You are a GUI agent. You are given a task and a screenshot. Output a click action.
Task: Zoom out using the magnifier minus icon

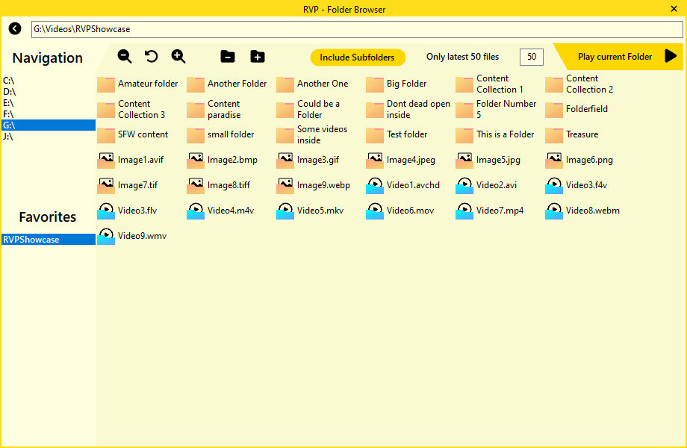pos(125,57)
